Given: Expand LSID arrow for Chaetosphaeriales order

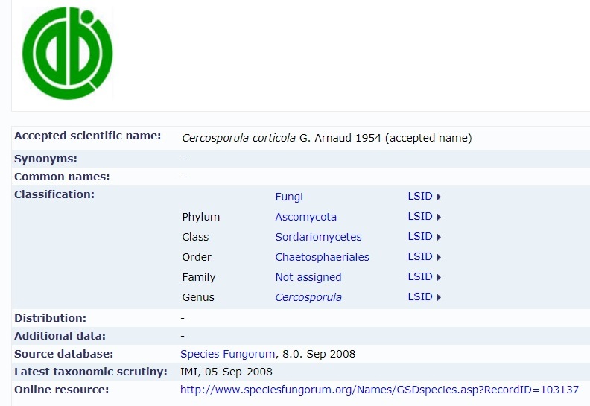Looking at the screenshot, I should [439, 257].
